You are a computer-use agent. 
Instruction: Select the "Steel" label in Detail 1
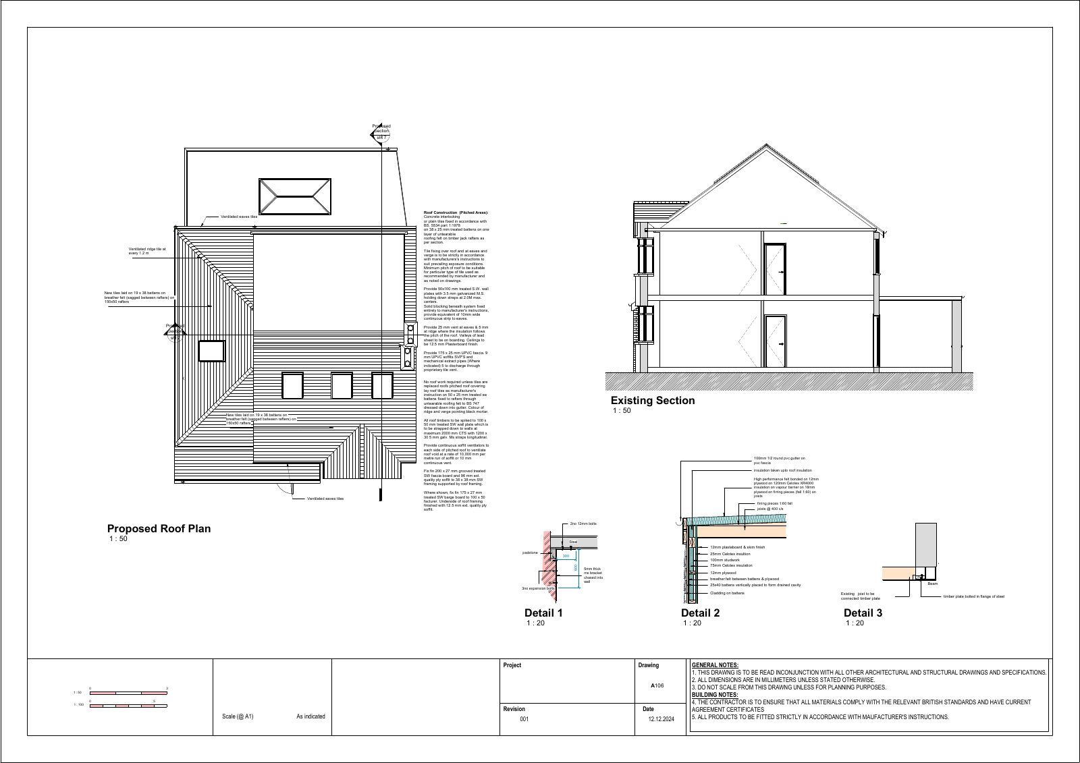(x=573, y=542)
